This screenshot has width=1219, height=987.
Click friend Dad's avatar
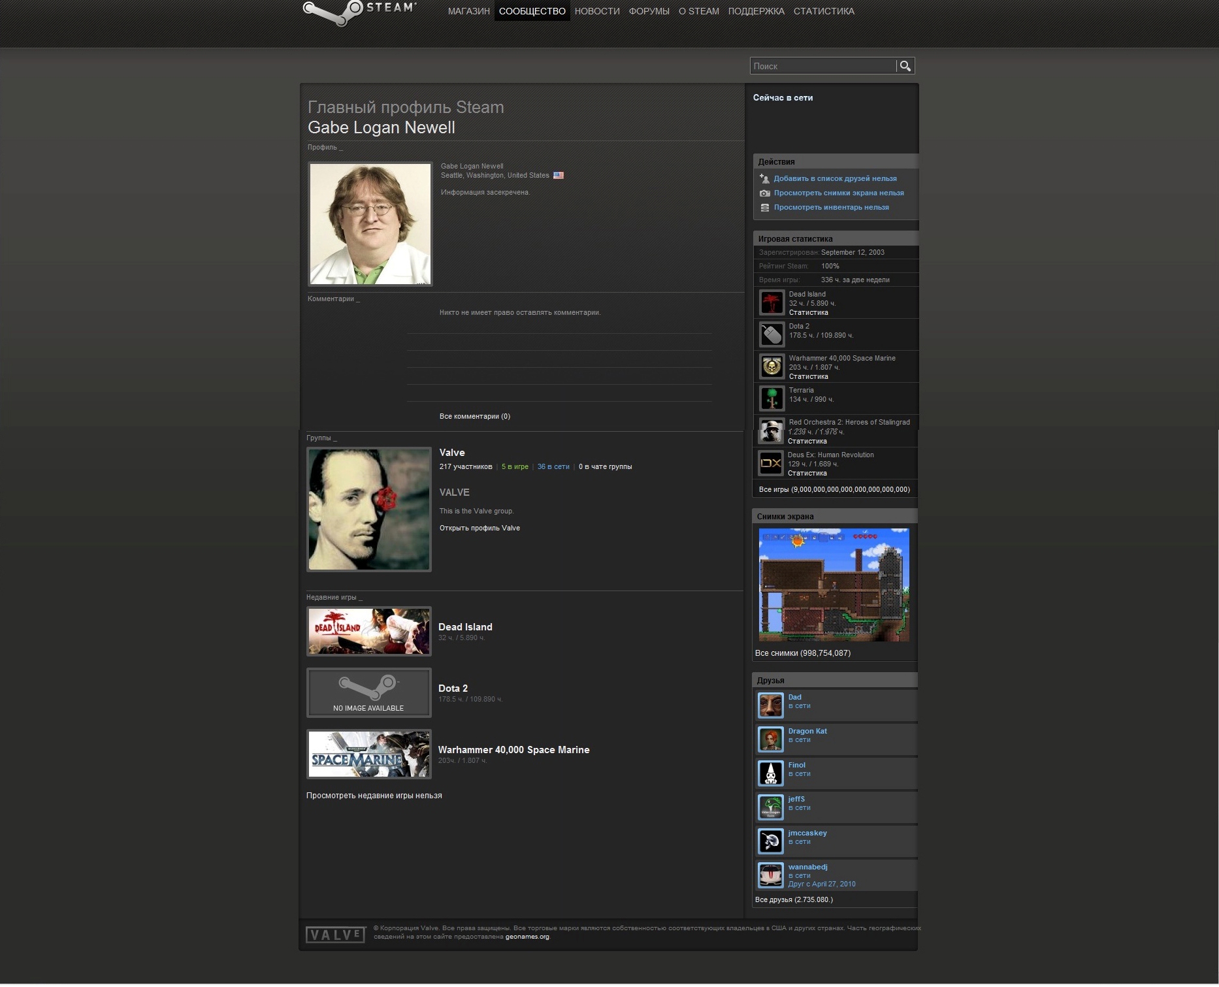click(x=770, y=705)
